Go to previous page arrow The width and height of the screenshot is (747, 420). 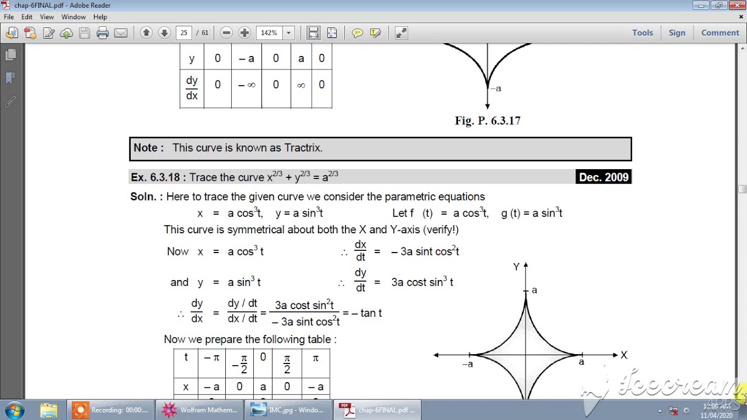coord(146,33)
